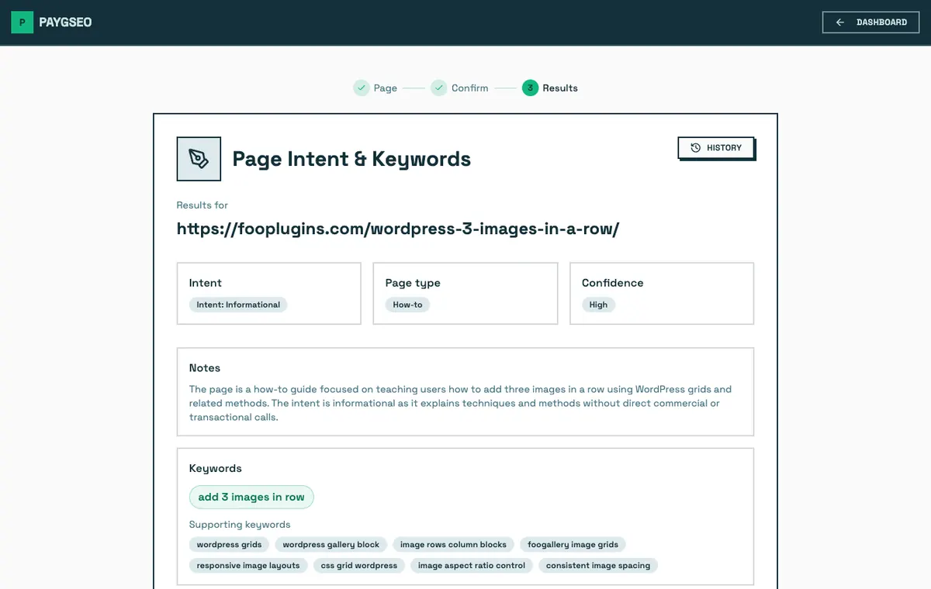
Task: Click the fooplugins.com results URL
Action: 398,229
